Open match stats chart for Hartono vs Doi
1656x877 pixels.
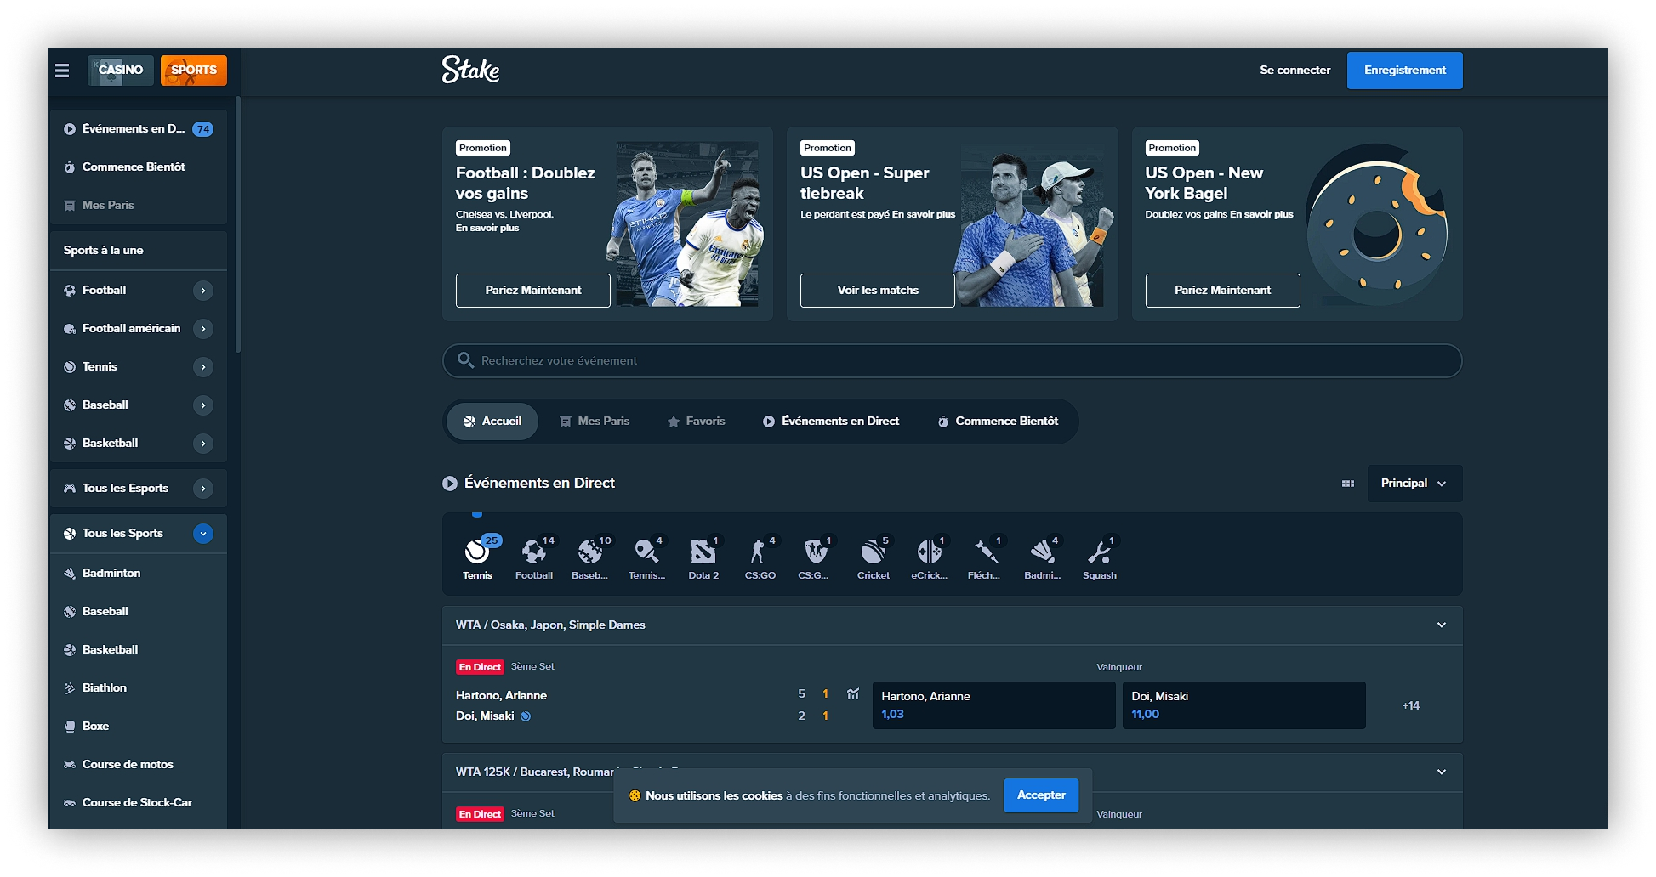[x=853, y=694]
